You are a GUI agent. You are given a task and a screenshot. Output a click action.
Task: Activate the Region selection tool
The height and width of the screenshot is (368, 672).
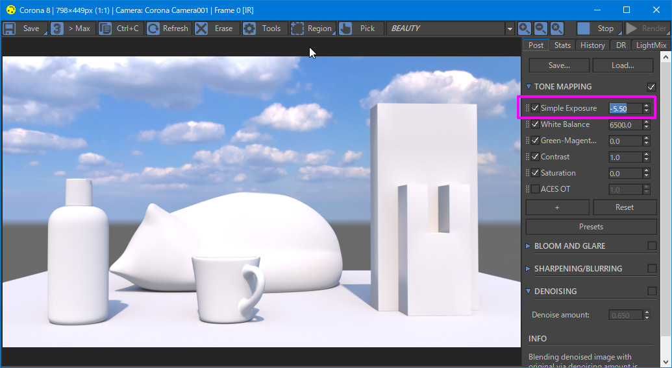297,29
